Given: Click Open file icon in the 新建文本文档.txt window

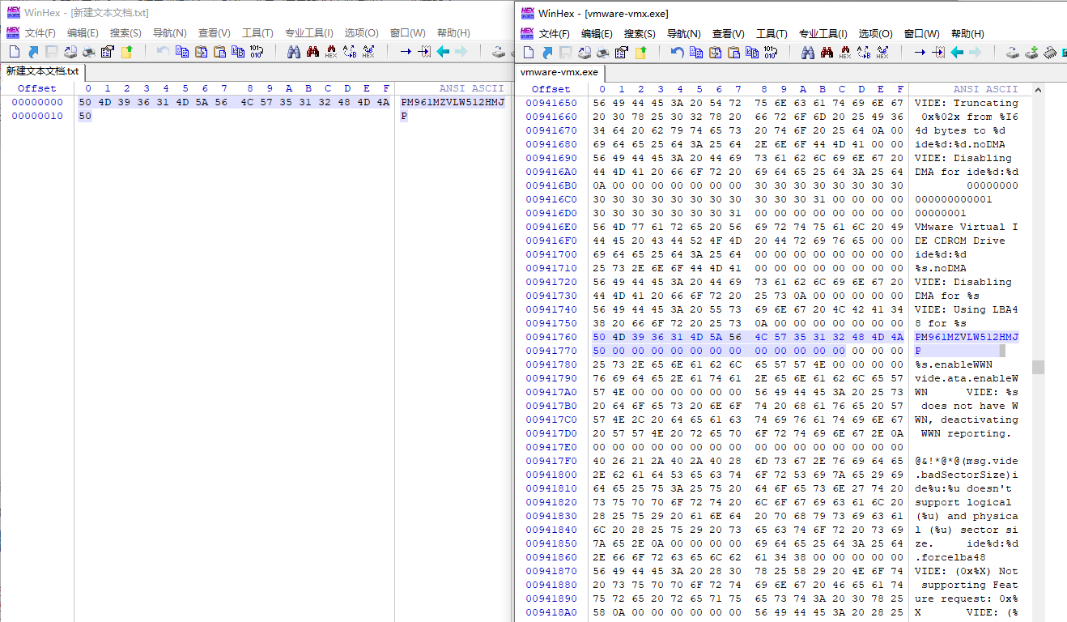Looking at the screenshot, I should [x=33, y=52].
